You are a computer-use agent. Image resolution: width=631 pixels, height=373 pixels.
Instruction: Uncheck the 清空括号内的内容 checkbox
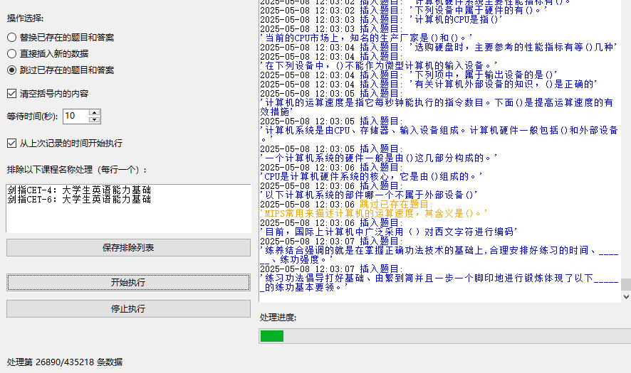(12, 93)
